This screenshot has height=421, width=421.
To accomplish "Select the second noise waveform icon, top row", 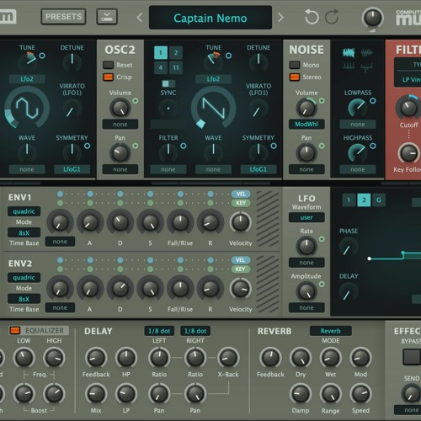I will 366,53.
